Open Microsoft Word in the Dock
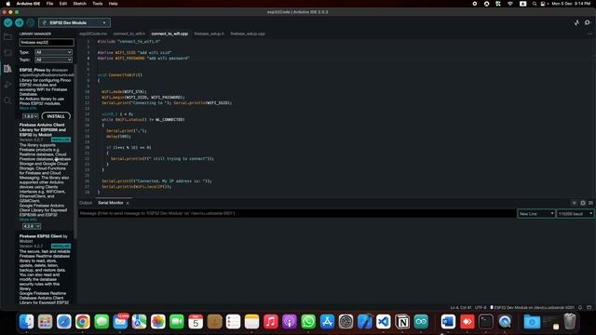The image size is (596, 335). click(x=448, y=322)
